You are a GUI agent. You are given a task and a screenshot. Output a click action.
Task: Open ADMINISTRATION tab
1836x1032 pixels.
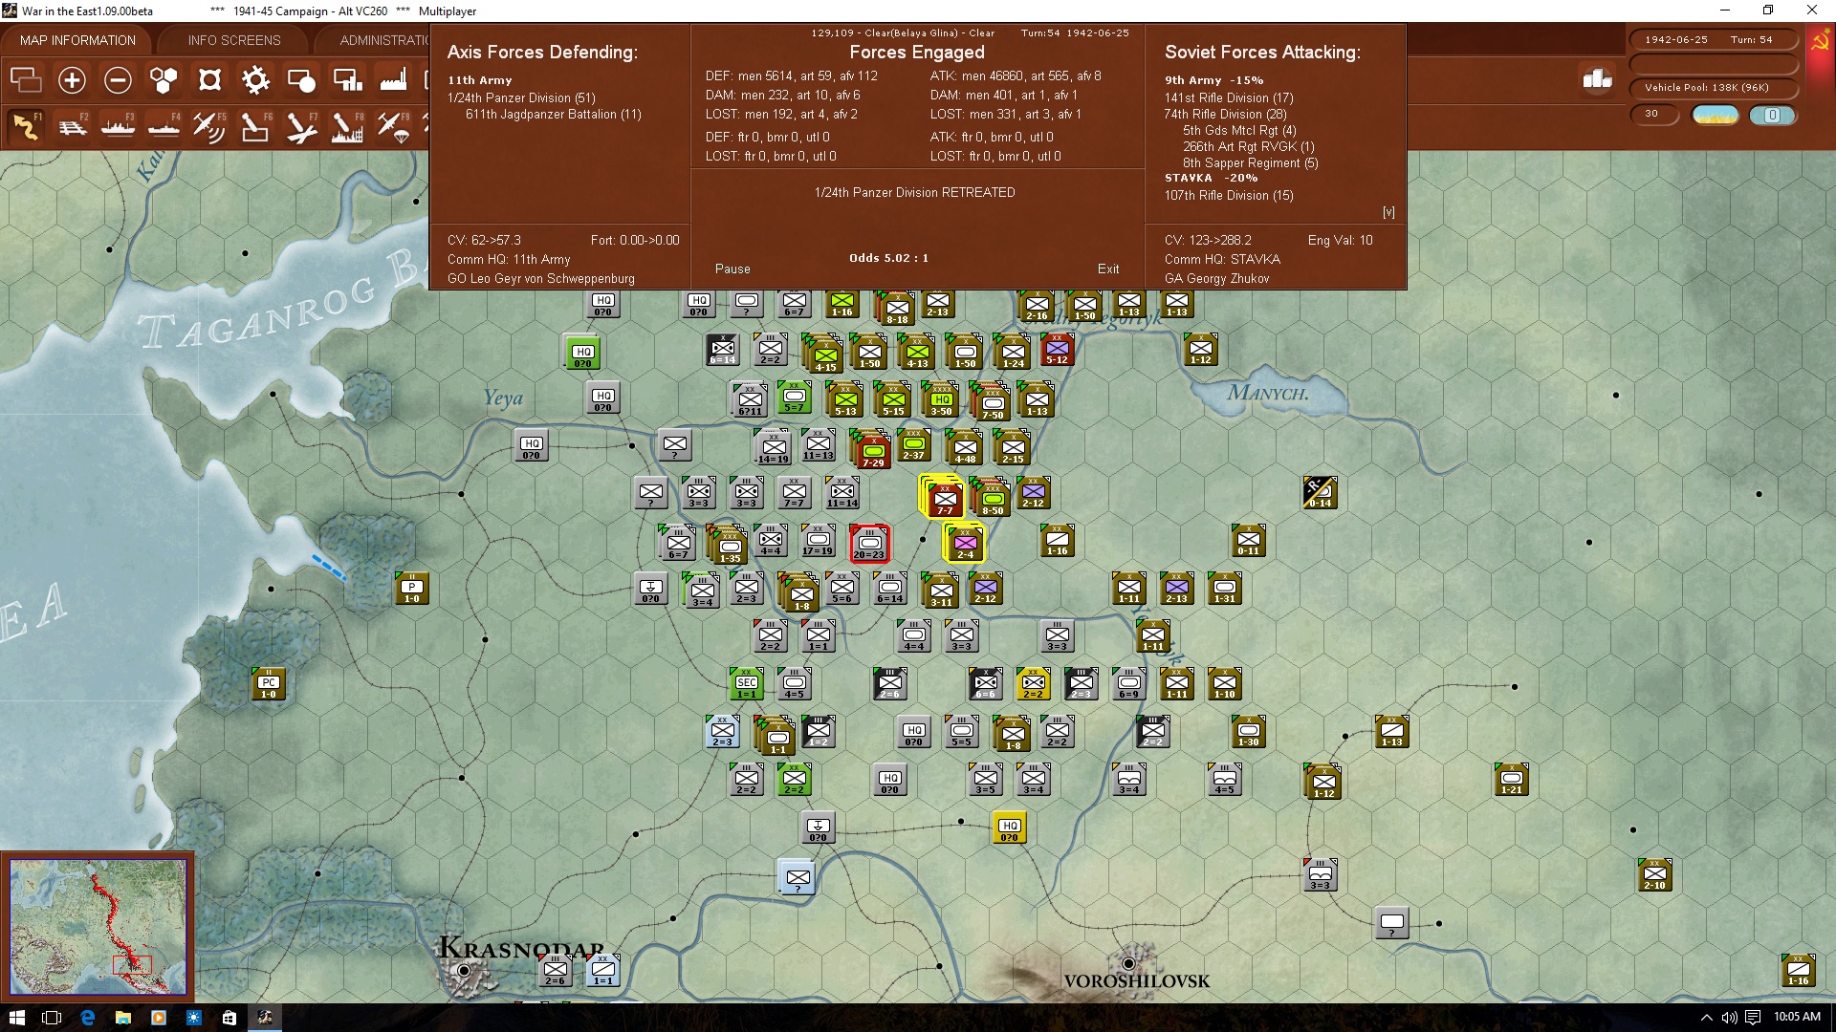(382, 40)
